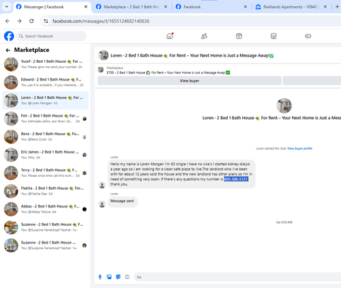Open Facebook Home icon

170,36
